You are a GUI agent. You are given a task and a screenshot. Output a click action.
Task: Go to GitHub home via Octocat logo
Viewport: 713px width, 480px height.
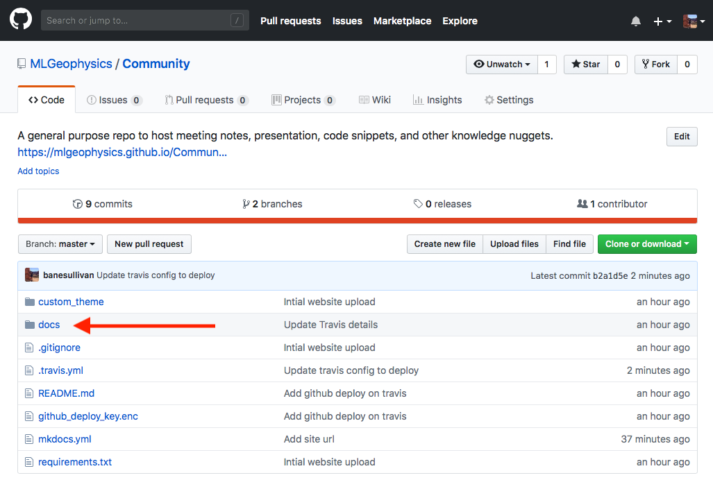click(x=21, y=20)
